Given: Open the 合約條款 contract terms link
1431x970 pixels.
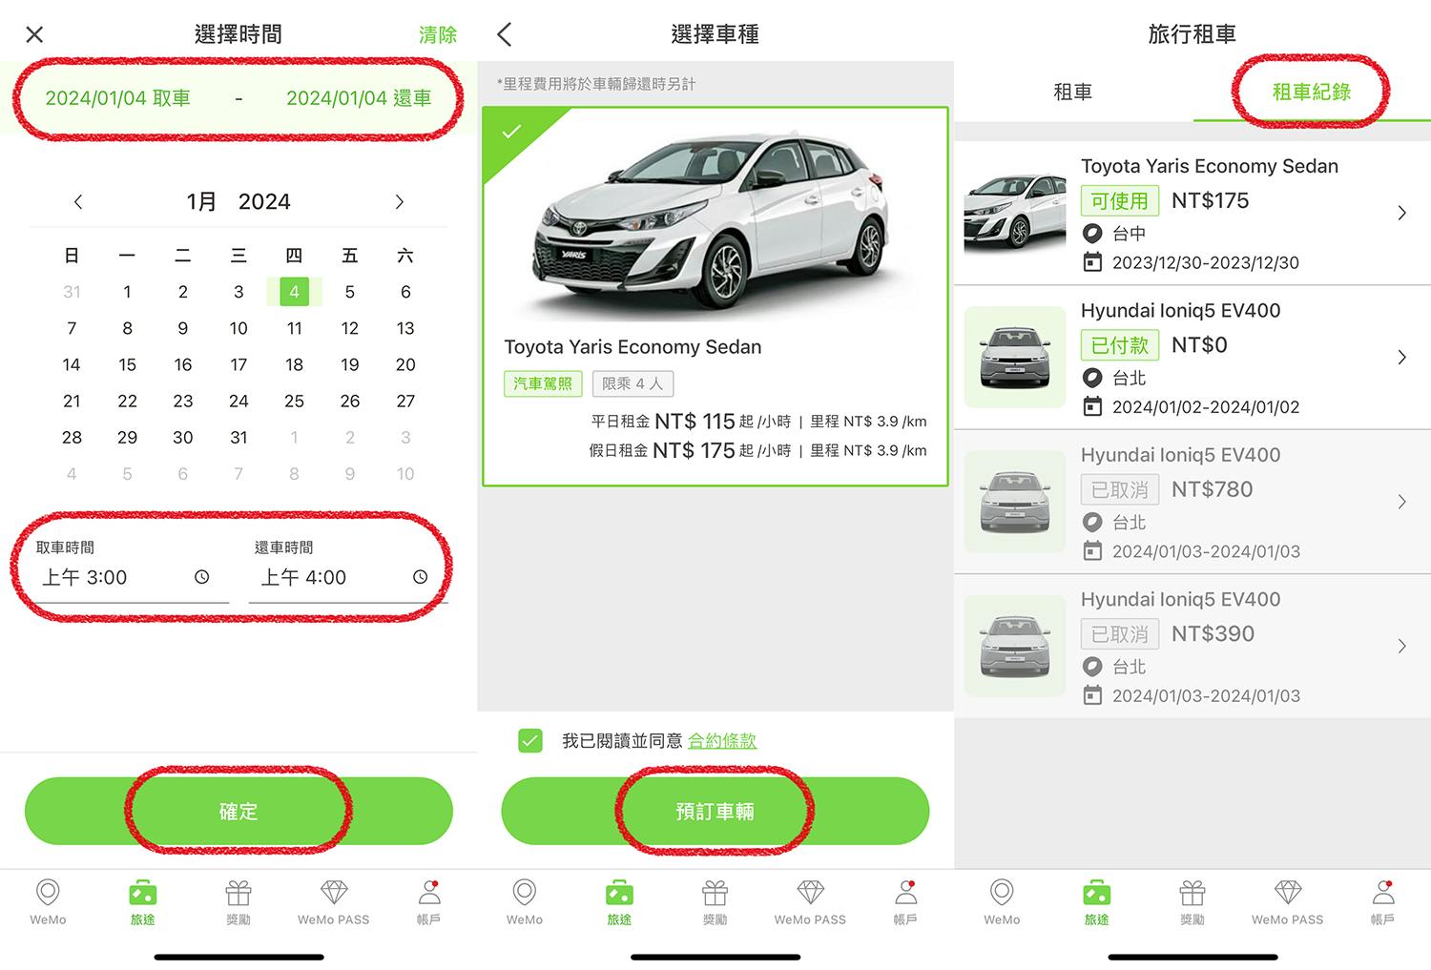Looking at the screenshot, I should point(722,741).
